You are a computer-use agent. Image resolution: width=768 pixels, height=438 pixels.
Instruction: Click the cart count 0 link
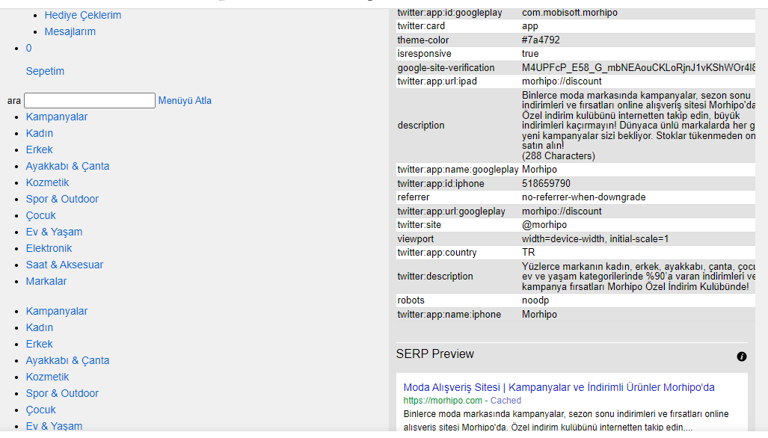pyautogui.click(x=29, y=48)
